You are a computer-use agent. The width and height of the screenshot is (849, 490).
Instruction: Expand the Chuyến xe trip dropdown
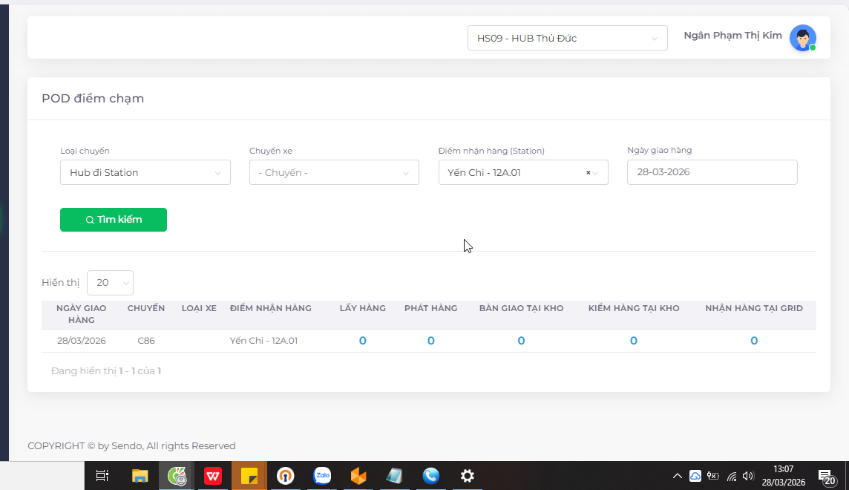point(334,172)
